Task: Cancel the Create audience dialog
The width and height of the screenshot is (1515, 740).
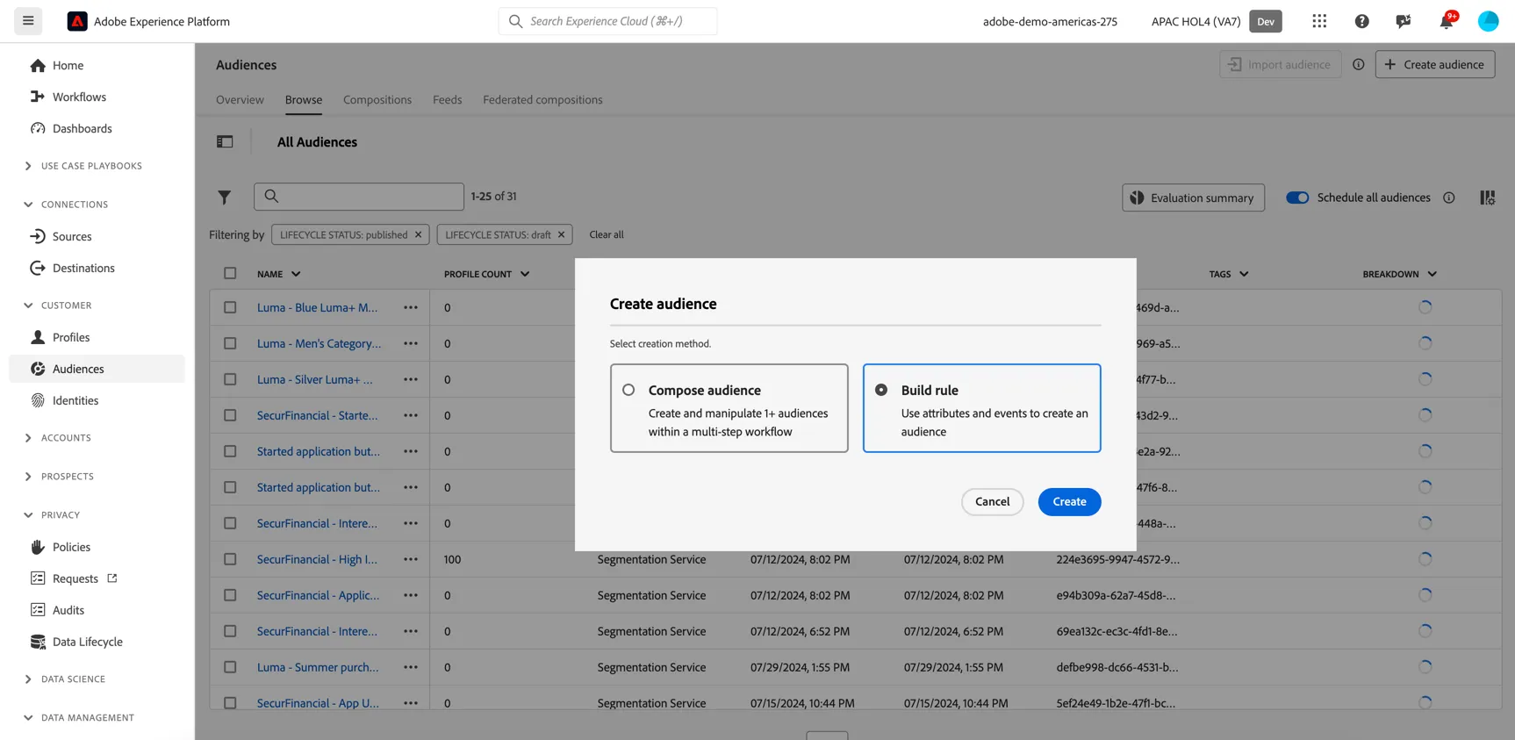Action: (x=992, y=501)
